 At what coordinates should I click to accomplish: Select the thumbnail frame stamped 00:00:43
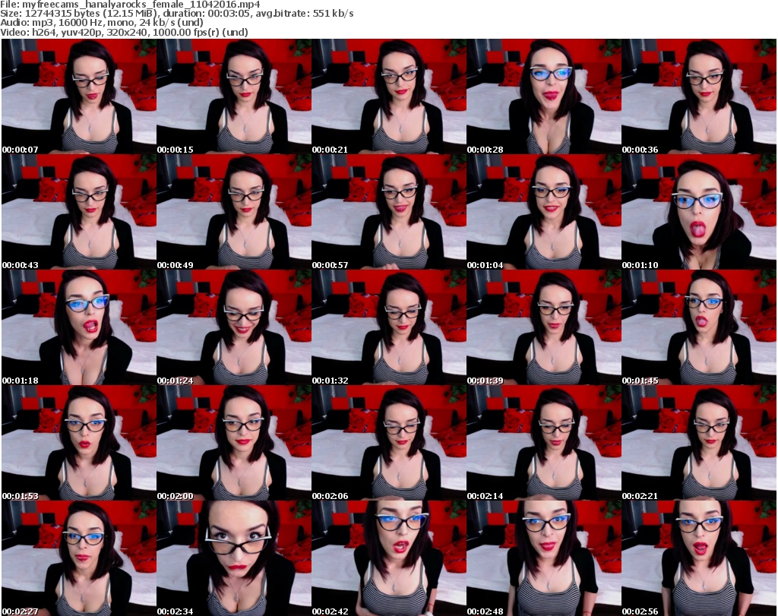[x=79, y=212]
